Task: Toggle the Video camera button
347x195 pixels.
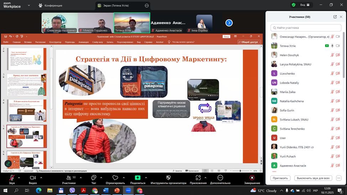Action: coord(33,178)
